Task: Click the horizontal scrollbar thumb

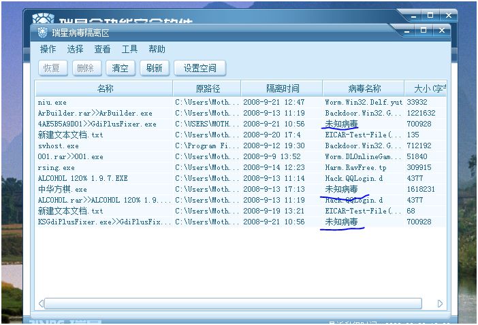Action: (x=233, y=304)
